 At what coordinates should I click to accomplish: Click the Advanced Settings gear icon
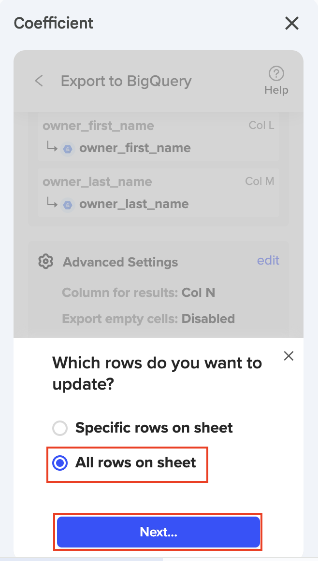(45, 262)
